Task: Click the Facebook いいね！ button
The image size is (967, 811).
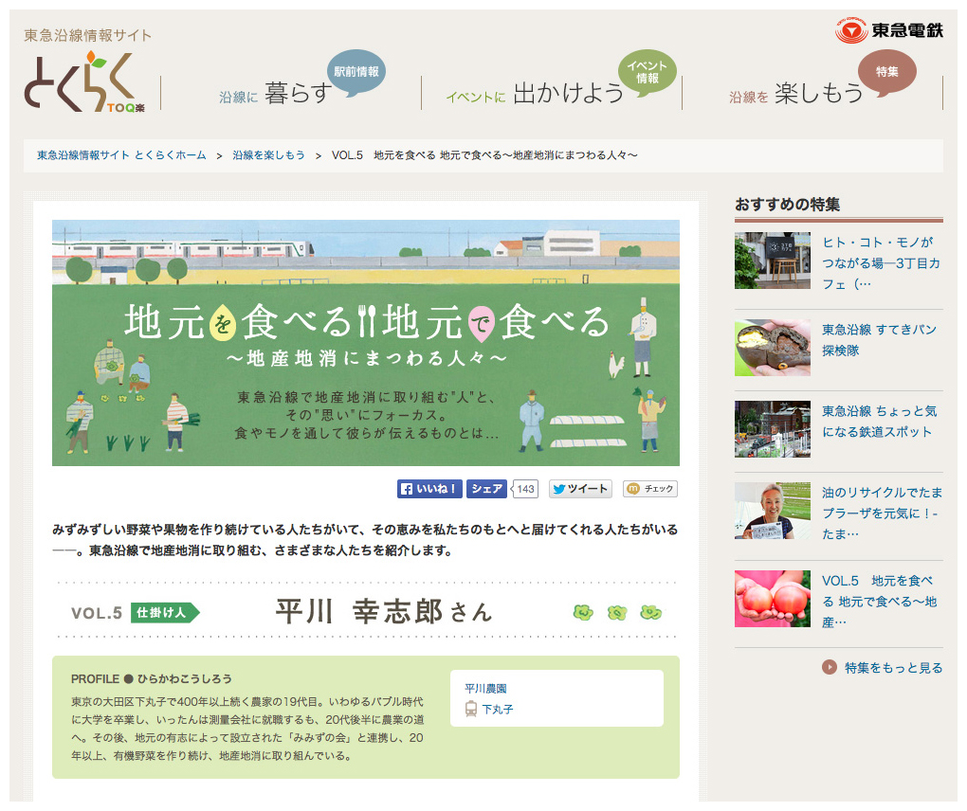Action: click(x=429, y=489)
